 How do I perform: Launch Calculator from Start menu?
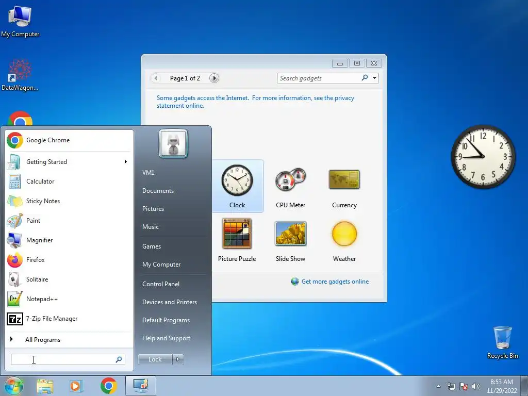point(69,181)
